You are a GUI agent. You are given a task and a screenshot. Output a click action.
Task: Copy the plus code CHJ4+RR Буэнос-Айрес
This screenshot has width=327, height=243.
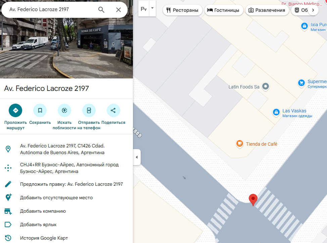[x=69, y=168]
